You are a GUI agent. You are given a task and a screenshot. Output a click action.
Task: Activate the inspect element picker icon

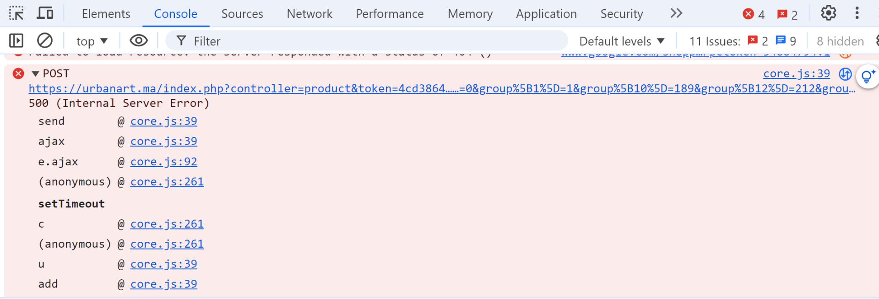pos(16,13)
